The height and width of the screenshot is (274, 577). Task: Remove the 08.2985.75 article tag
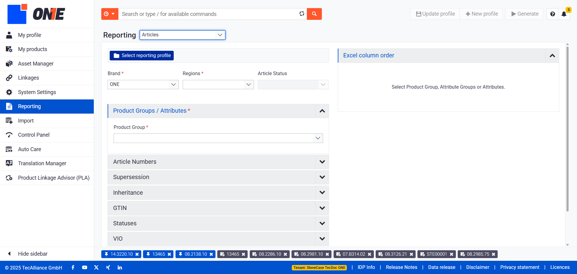coord(493,254)
